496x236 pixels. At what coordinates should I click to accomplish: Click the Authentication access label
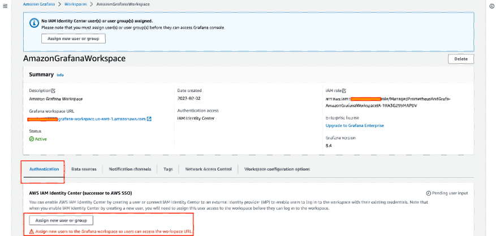tap(198, 111)
